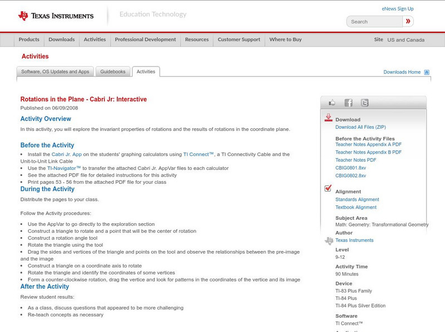Download the CBIG0802.8xv file
The image size is (445, 332).
[350, 175]
